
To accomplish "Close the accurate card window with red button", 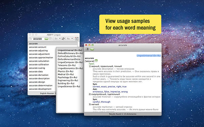I will click(86, 45).
